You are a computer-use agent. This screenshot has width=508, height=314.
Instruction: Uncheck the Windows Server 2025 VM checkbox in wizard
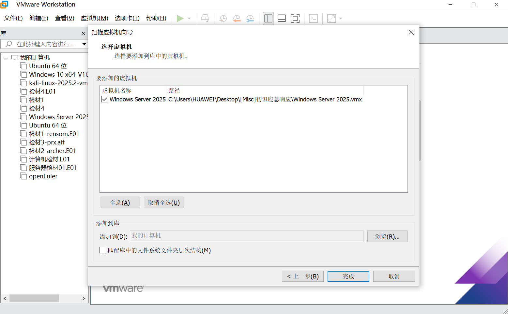click(105, 99)
